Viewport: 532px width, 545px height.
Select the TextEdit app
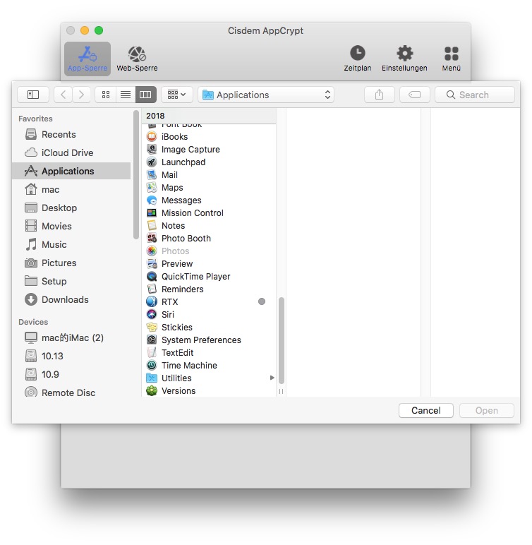tap(209, 352)
